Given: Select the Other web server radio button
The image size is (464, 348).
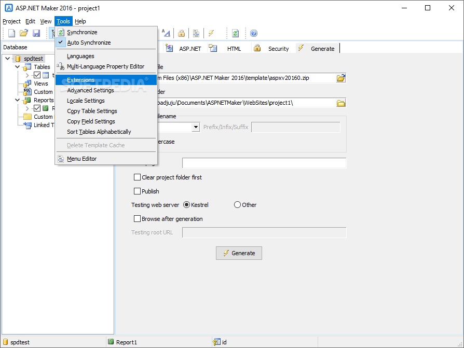Looking at the screenshot, I should [237, 205].
